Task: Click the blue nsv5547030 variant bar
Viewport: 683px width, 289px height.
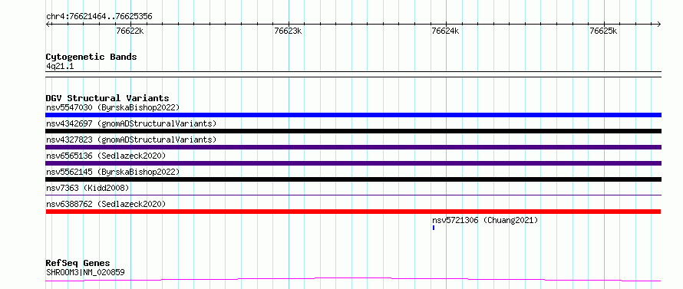Action: point(353,115)
